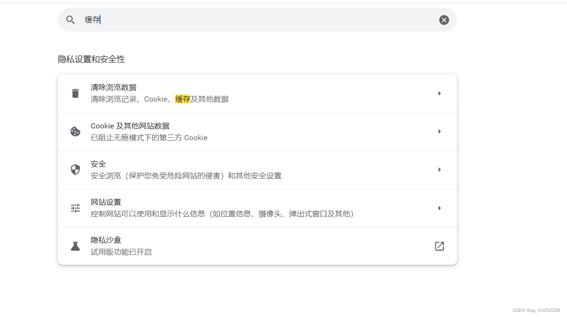Image resolution: width=567 pixels, height=317 pixels.
Task: Select the 隐私沙盒 row title
Action: coord(106,240)
